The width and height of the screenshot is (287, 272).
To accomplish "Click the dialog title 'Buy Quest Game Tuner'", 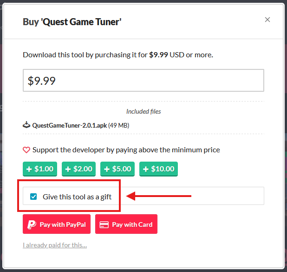I will point(72,21).
